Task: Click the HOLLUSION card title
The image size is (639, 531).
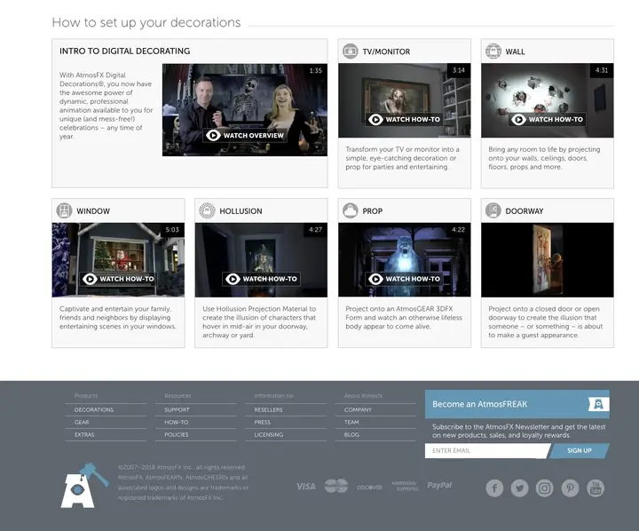Action: click(x=241, y=211)
